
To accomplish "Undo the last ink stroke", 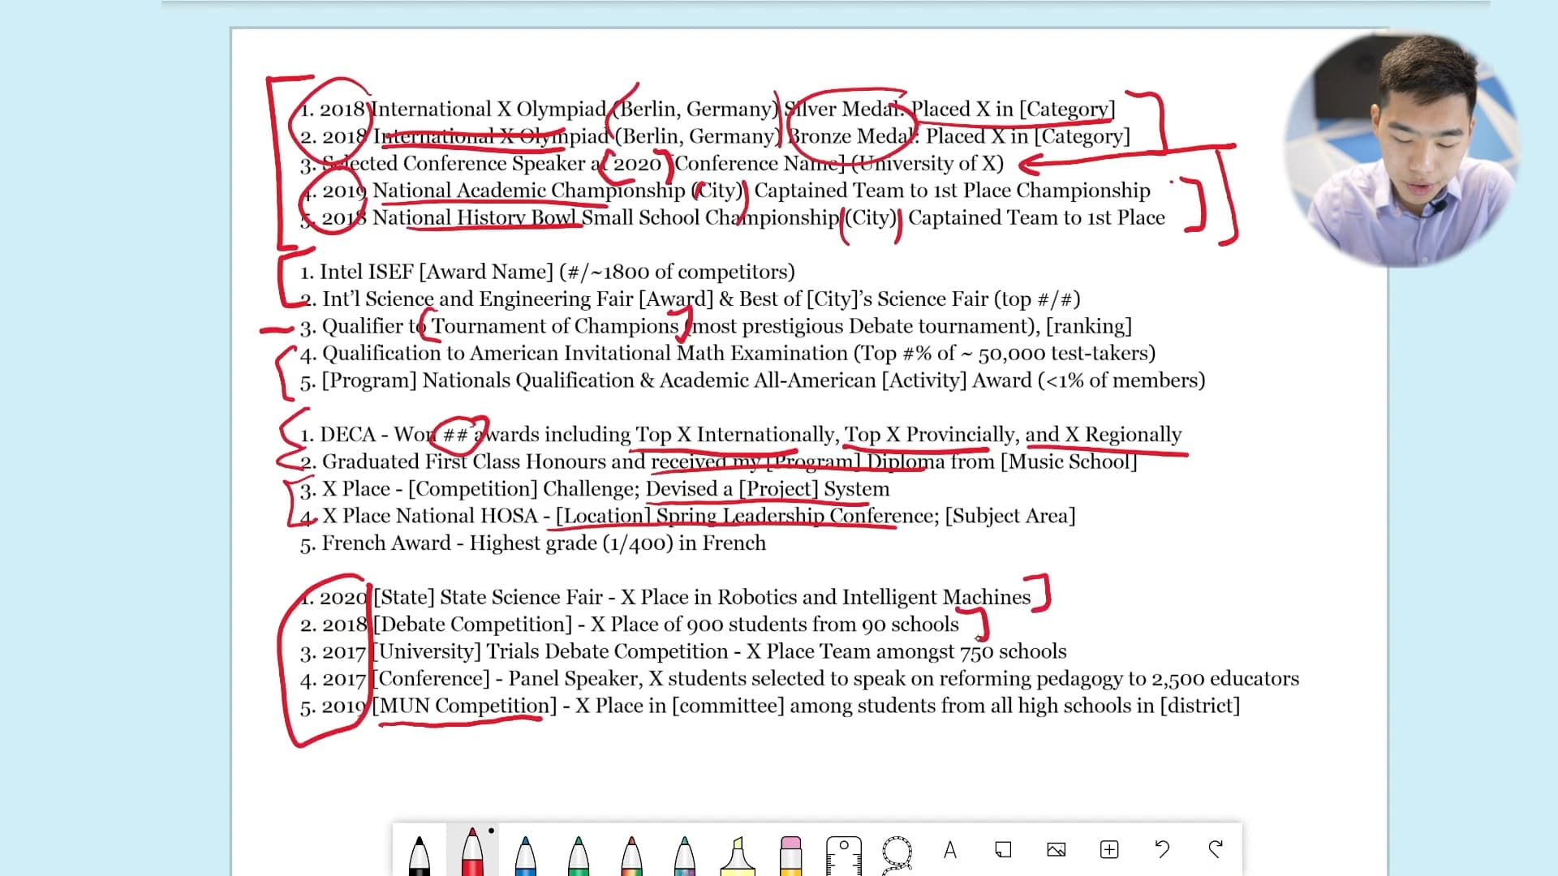I will click(x=1162, y=850).
